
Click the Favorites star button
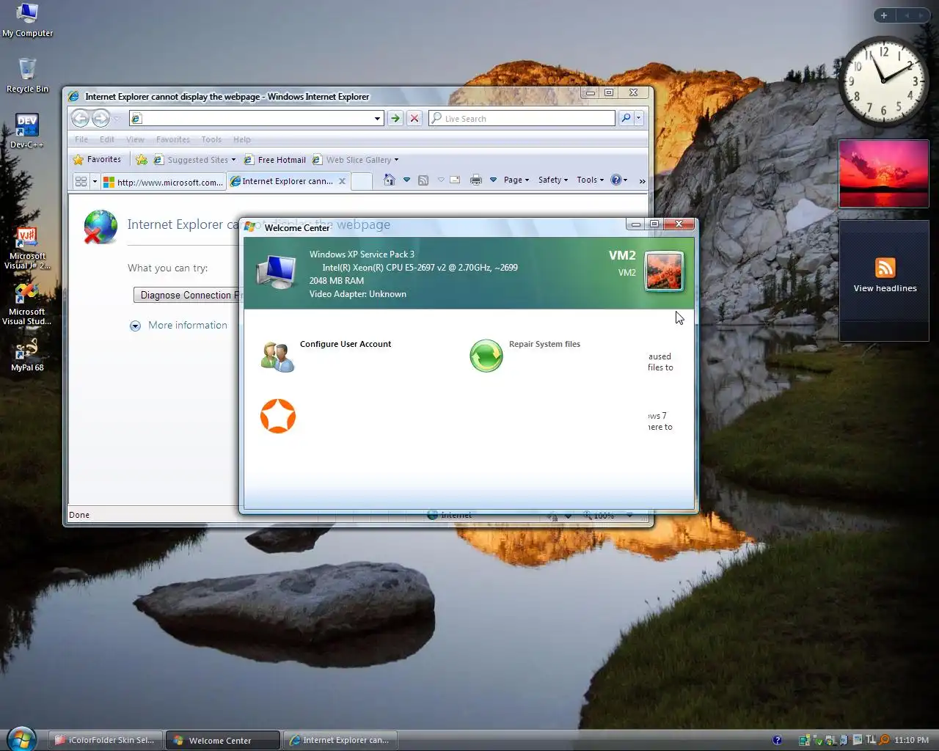point(97,159)
